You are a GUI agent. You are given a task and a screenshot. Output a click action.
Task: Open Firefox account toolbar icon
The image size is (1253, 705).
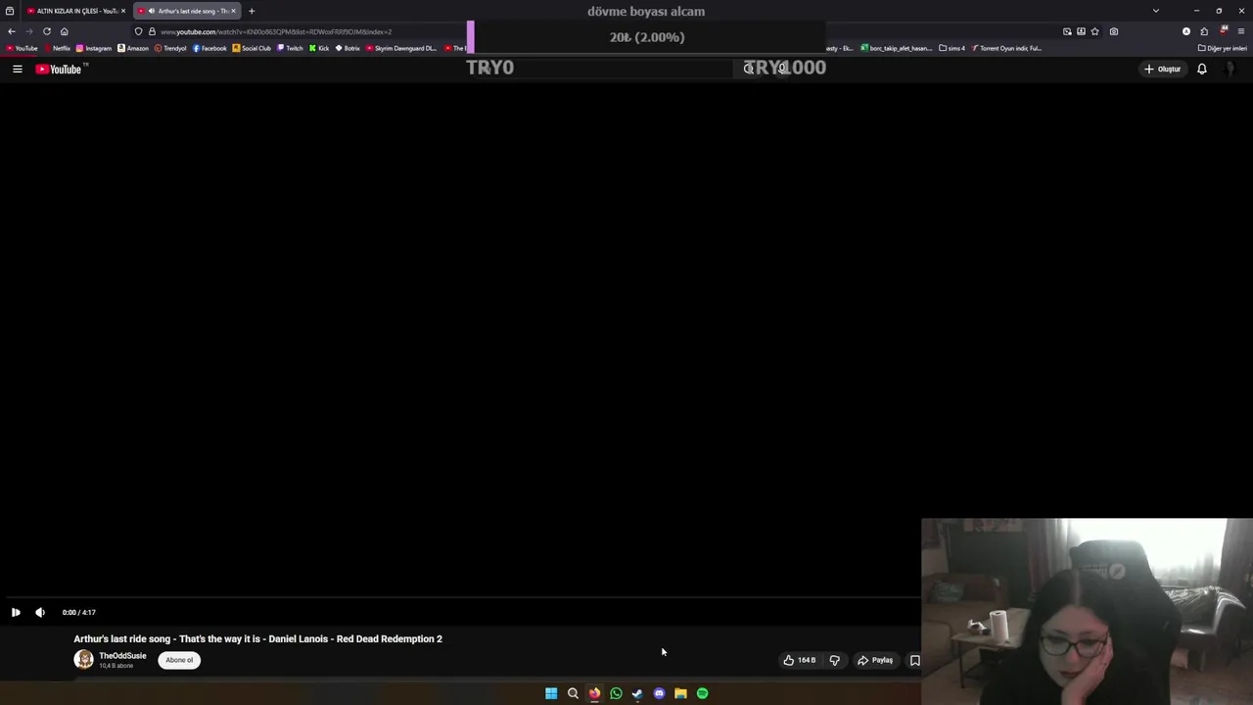[x=1186, y=31]
